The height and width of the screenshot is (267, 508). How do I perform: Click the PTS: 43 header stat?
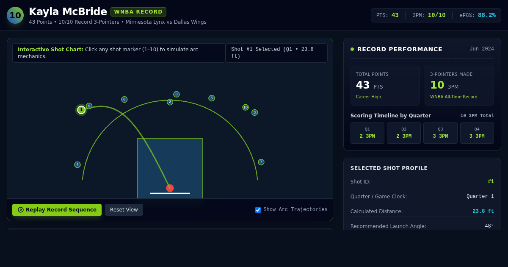point(387,15)
